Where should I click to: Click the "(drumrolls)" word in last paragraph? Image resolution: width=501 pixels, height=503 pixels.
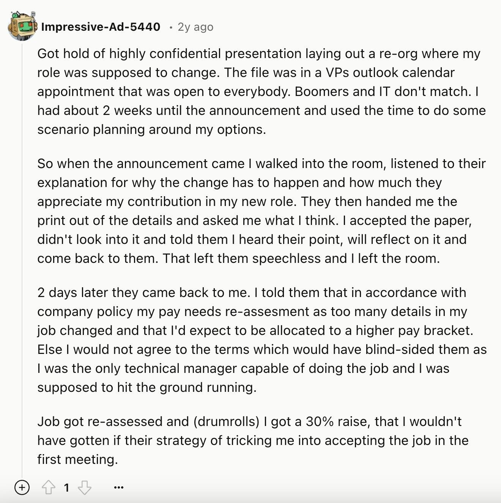(x=226, y=422)
